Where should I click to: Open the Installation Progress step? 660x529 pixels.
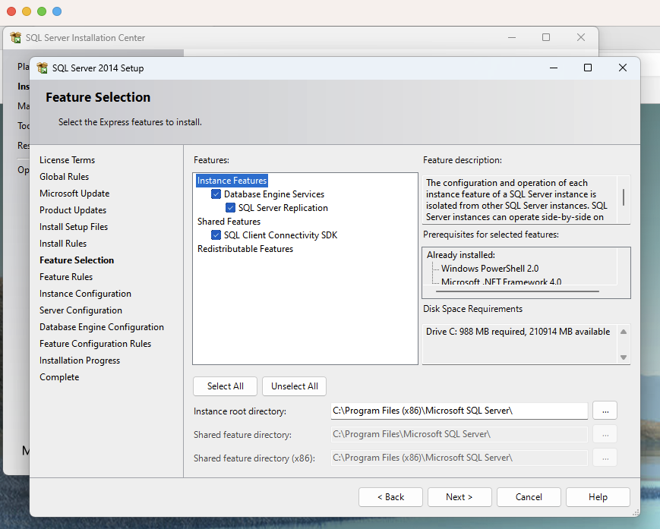click(80, 361)
